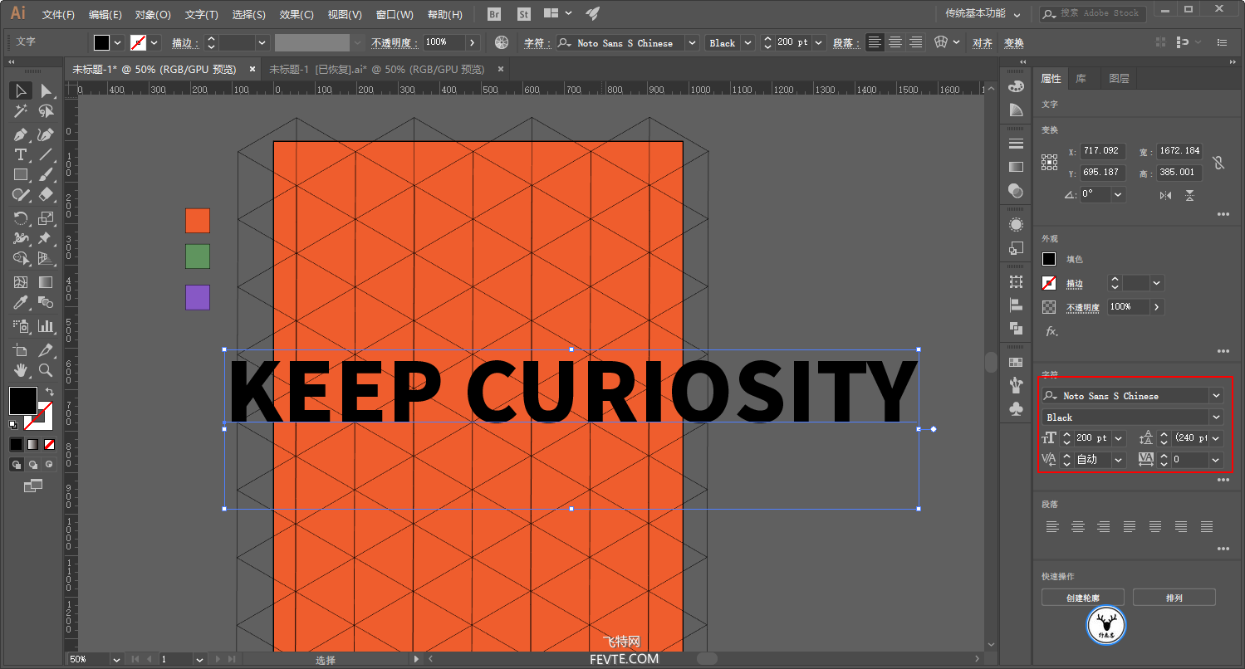The width and height of the screenshot is (1245, 669).
Task: Enable center paragraph alignment in top control bar
Action: [x=895, y=42]
